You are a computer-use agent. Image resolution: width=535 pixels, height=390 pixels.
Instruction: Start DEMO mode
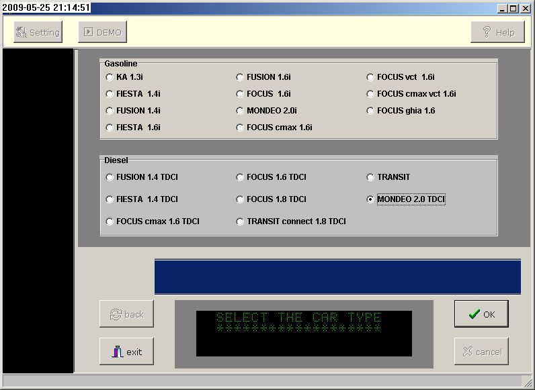click(102, 32)
